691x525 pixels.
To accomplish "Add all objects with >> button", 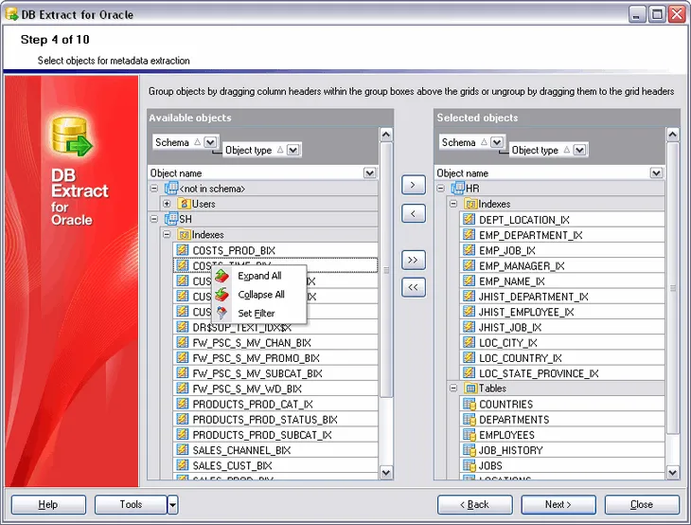I will point(414,260).
